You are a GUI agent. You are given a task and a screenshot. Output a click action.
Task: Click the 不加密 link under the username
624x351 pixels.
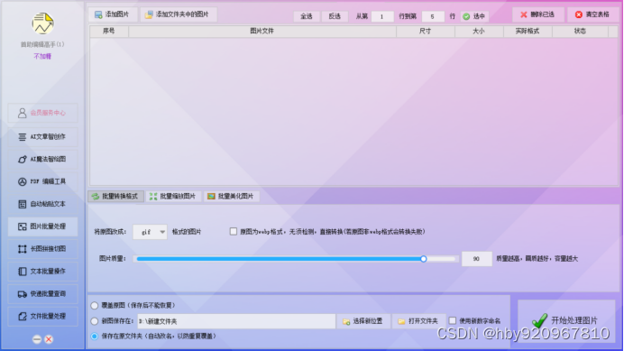(42, 57)
